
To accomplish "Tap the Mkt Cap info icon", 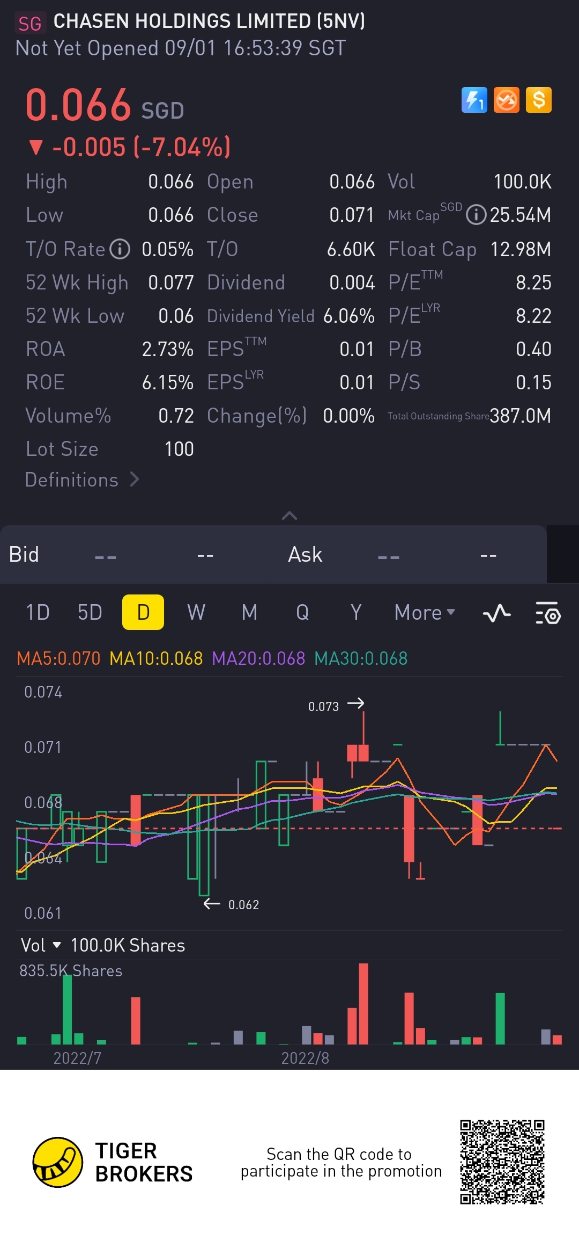I will 476,215.
